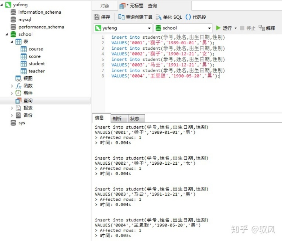Select the mysql database icon
Screen dimensions: 282x241
[x=13, y=20]
